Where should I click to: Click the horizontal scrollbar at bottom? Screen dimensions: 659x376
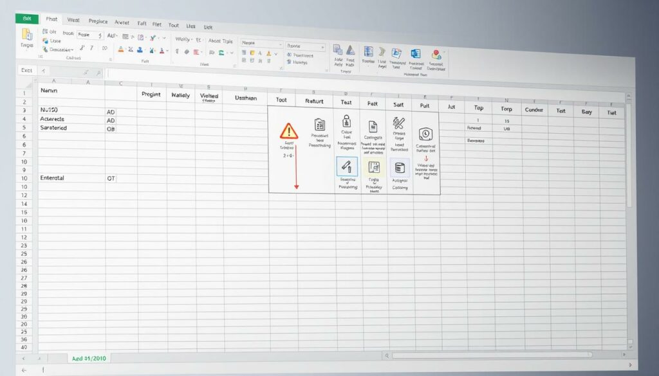tap(491, 355)
